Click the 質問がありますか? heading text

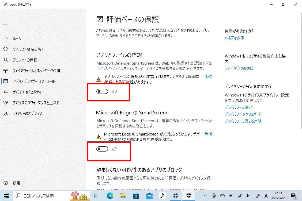click(x=239, y=31)
